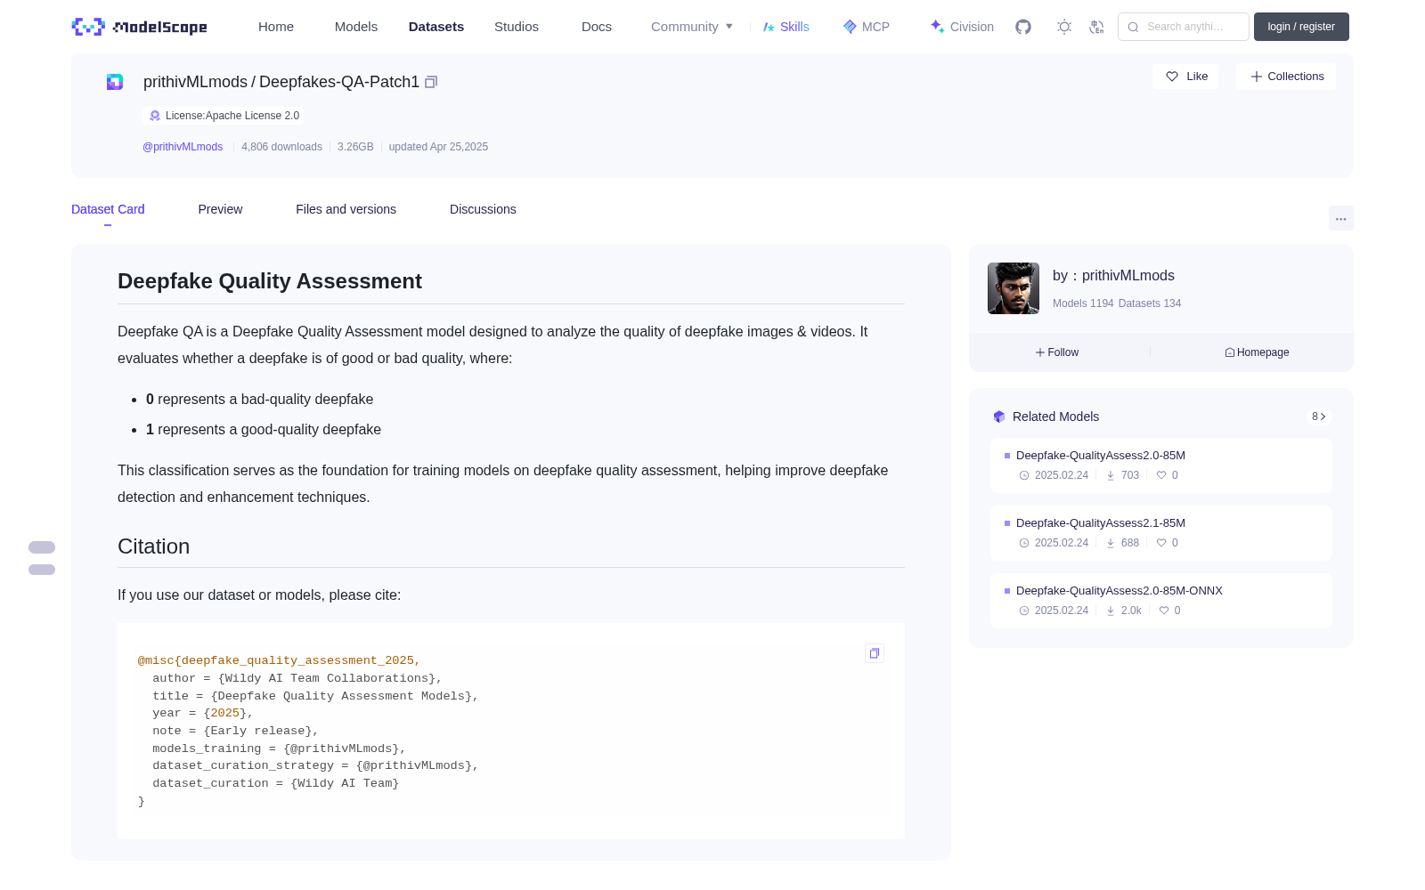Click the ModelScope logo

tap(140, 27)
